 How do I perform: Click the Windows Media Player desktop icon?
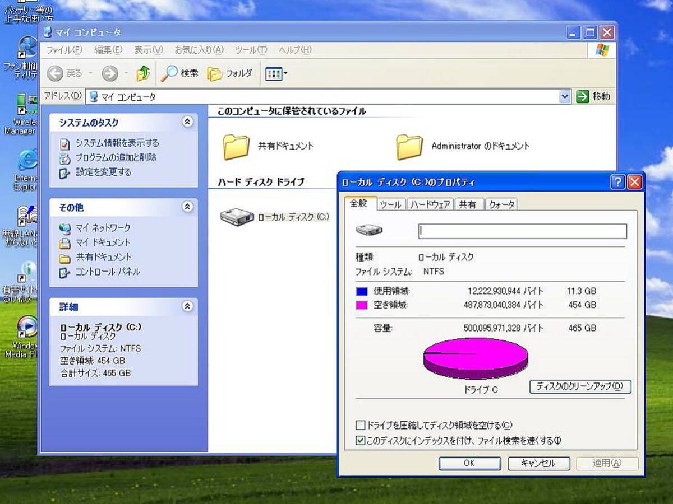point(27,326)
